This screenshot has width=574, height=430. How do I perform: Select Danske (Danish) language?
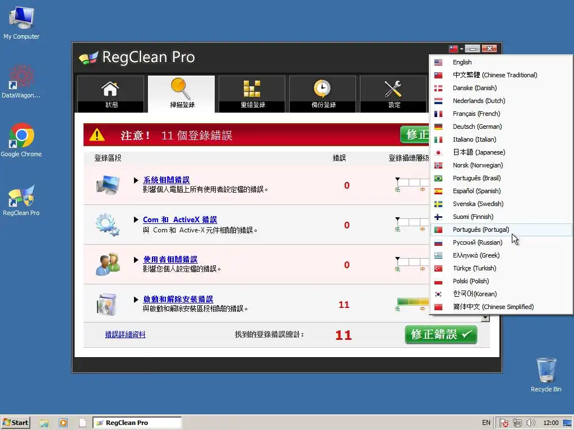click(x=501, y=88)
